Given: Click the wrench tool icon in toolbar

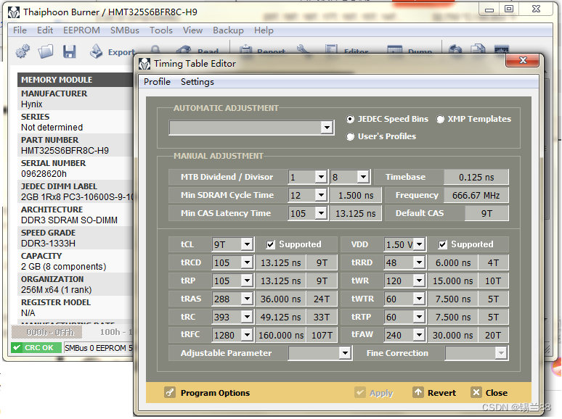Looking at the screenshot, I should (x=304, y=51).
